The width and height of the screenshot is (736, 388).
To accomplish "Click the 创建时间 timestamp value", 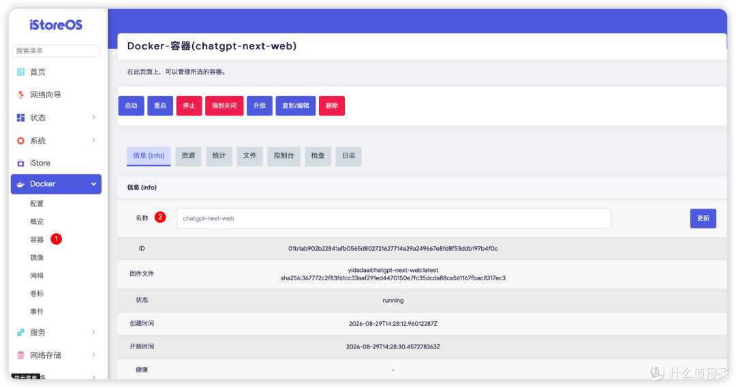I will pyautogui.click(x=393, y=324).
